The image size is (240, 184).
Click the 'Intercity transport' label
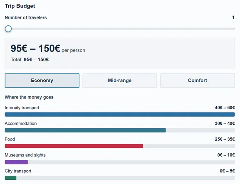click(x=22, y=108)
